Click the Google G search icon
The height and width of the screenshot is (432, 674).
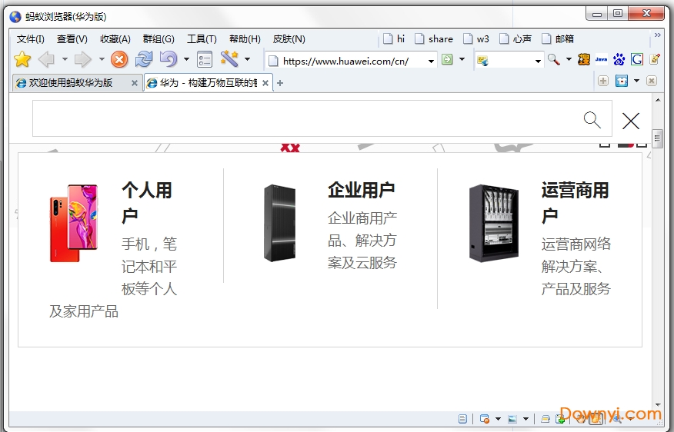pos(637,60)
